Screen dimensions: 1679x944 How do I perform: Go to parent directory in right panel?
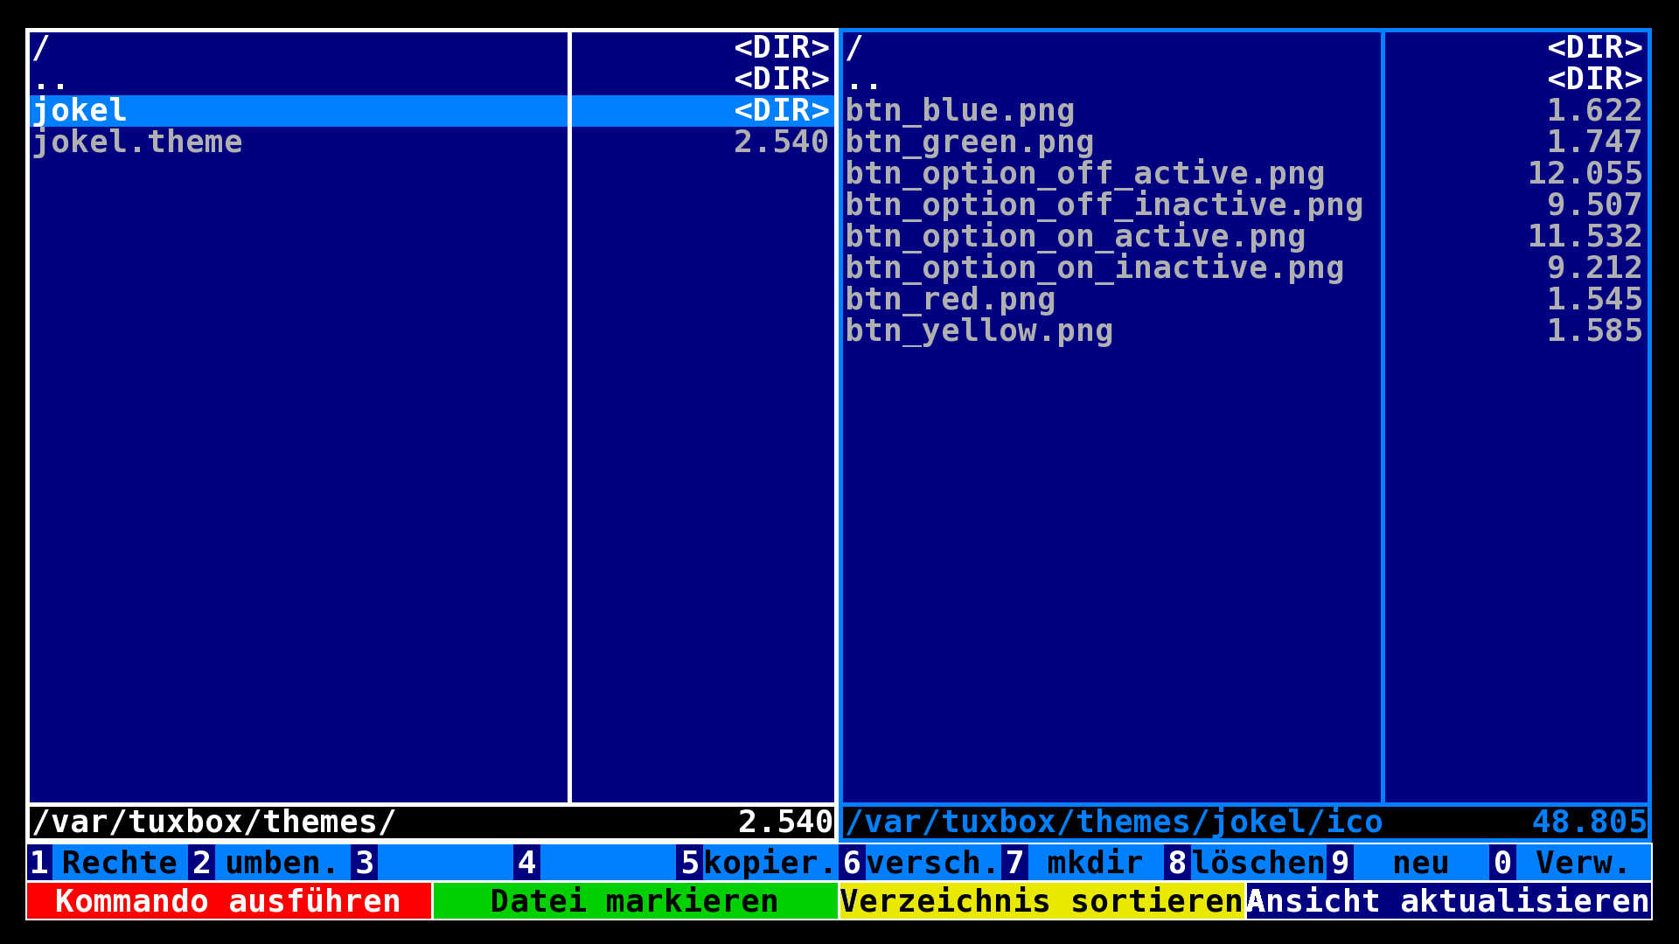point(864,80)
